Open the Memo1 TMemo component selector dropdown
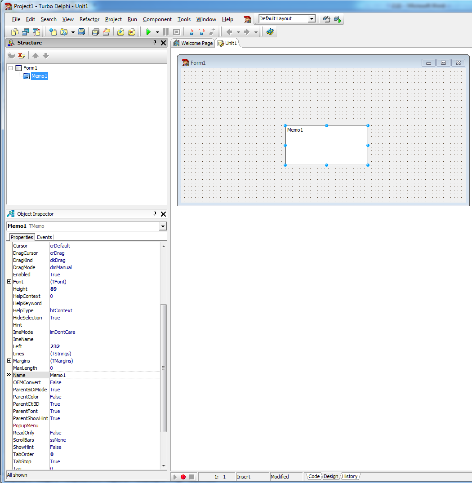 coord(163,226)
